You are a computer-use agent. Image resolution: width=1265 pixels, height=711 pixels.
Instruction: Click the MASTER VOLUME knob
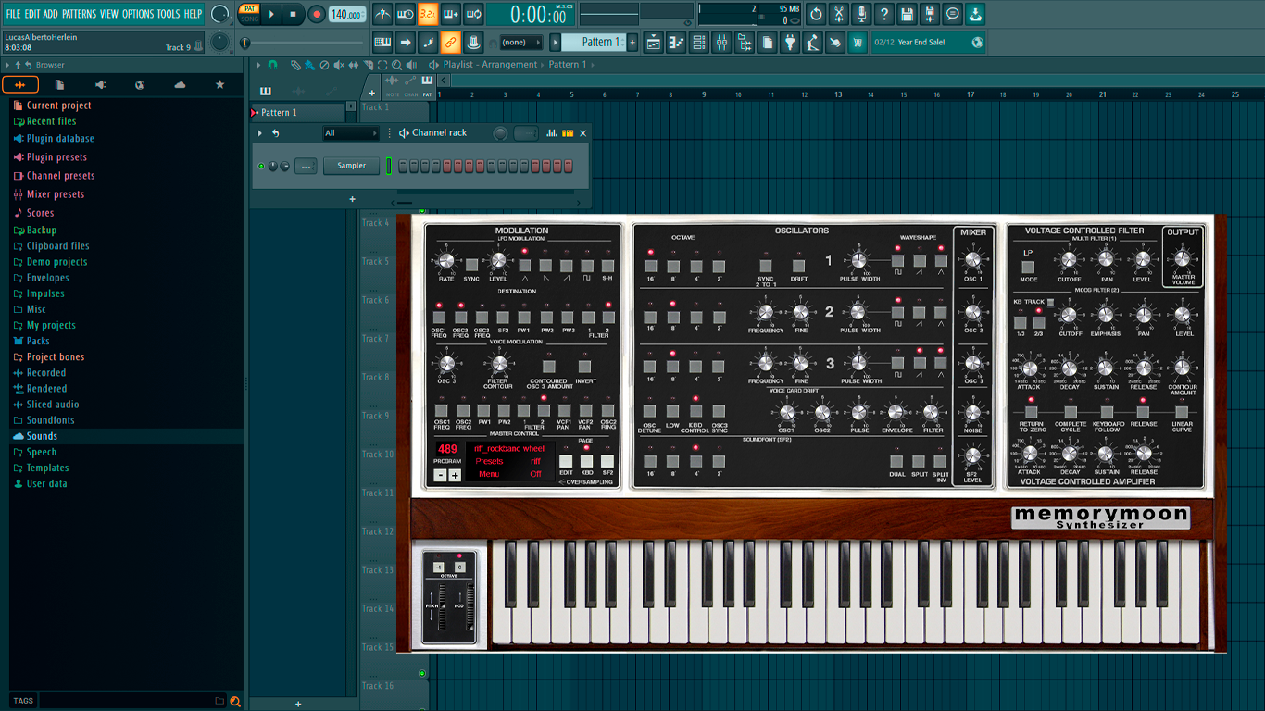(x=1182, y=259)
